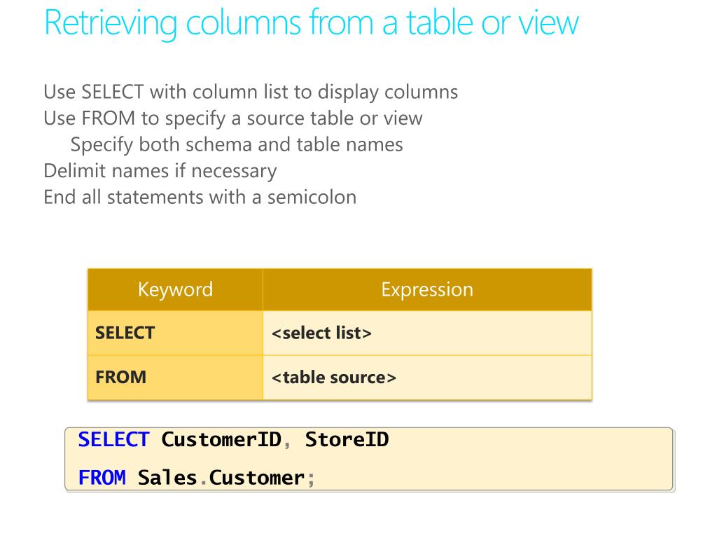Click the blue SELECT keyword in the code box
This screenshot has width=717, height=538.
pos(114,440)
